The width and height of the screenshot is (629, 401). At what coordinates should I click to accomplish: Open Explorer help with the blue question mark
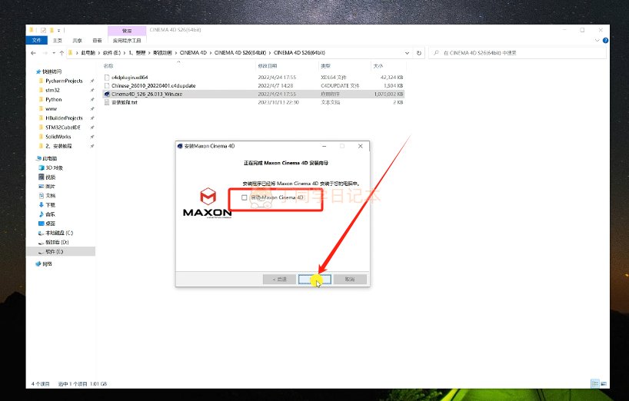605,41
